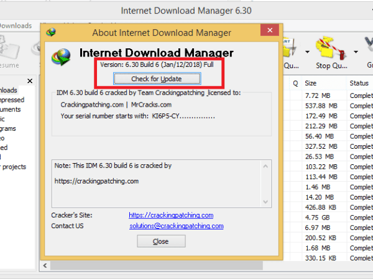
Task: Sort downloads by Status column
Action: point(360,83)
